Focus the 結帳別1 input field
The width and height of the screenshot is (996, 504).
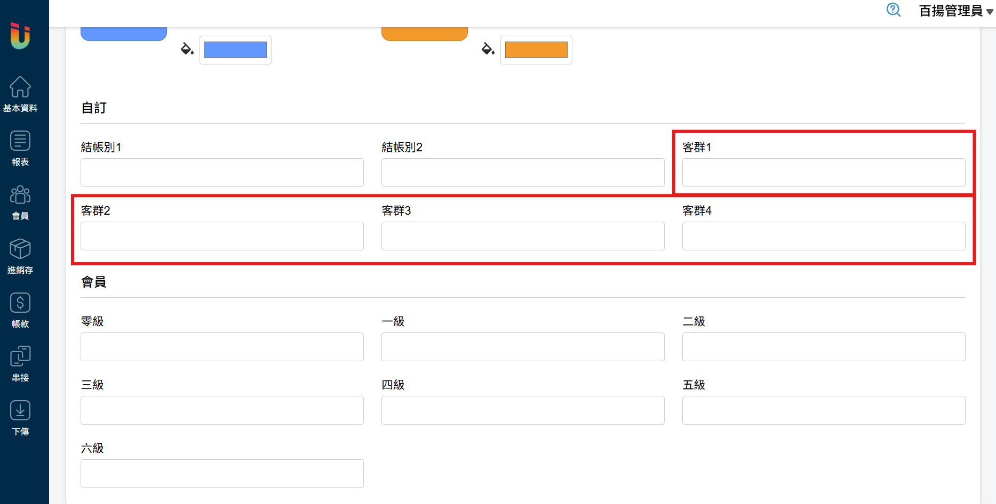click(x=222, y=173)
